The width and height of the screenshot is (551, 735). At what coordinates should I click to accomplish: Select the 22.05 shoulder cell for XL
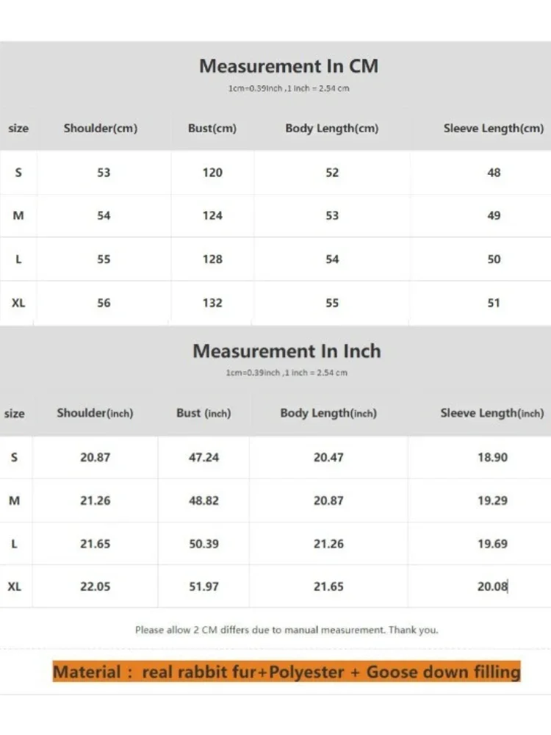coord(95,587)
